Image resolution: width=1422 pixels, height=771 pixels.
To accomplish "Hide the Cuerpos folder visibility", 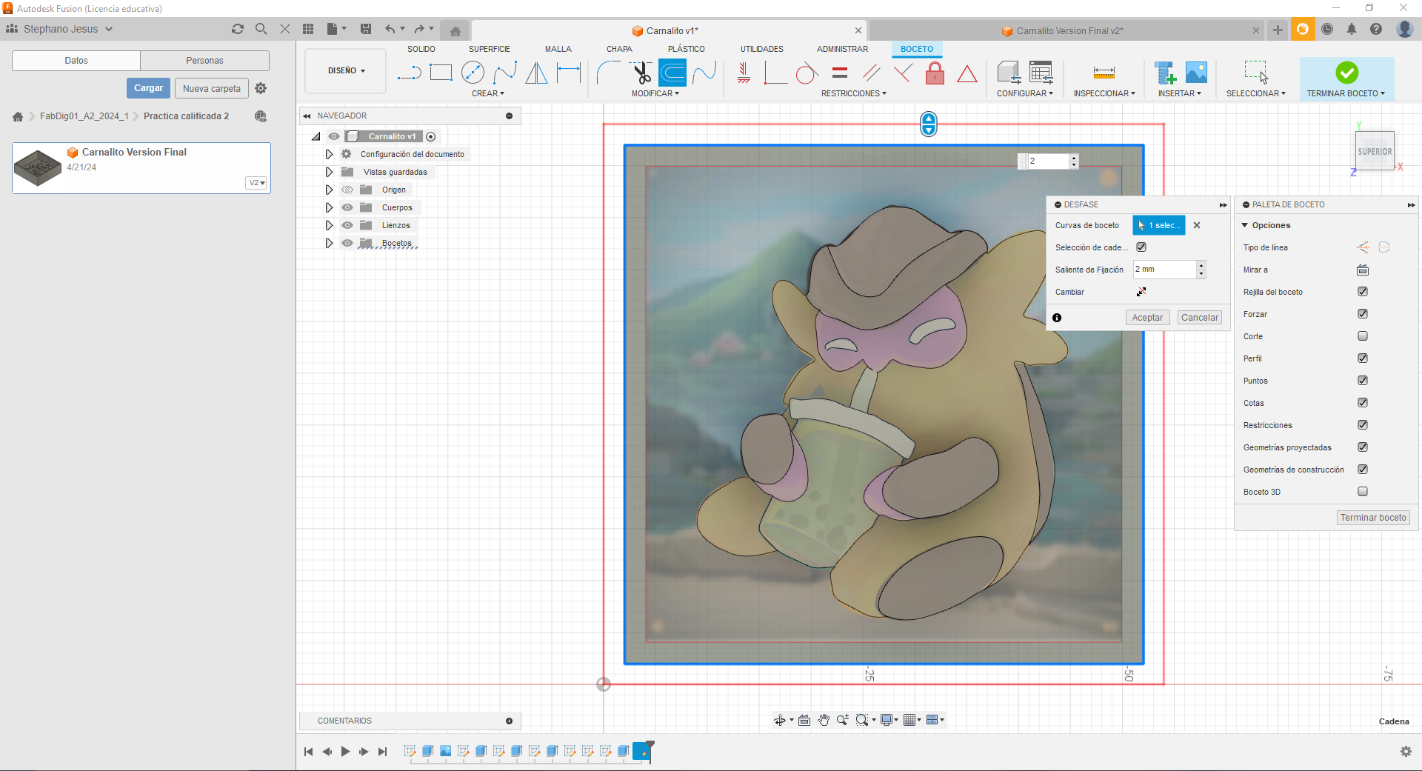I will [x=347, y=207].
